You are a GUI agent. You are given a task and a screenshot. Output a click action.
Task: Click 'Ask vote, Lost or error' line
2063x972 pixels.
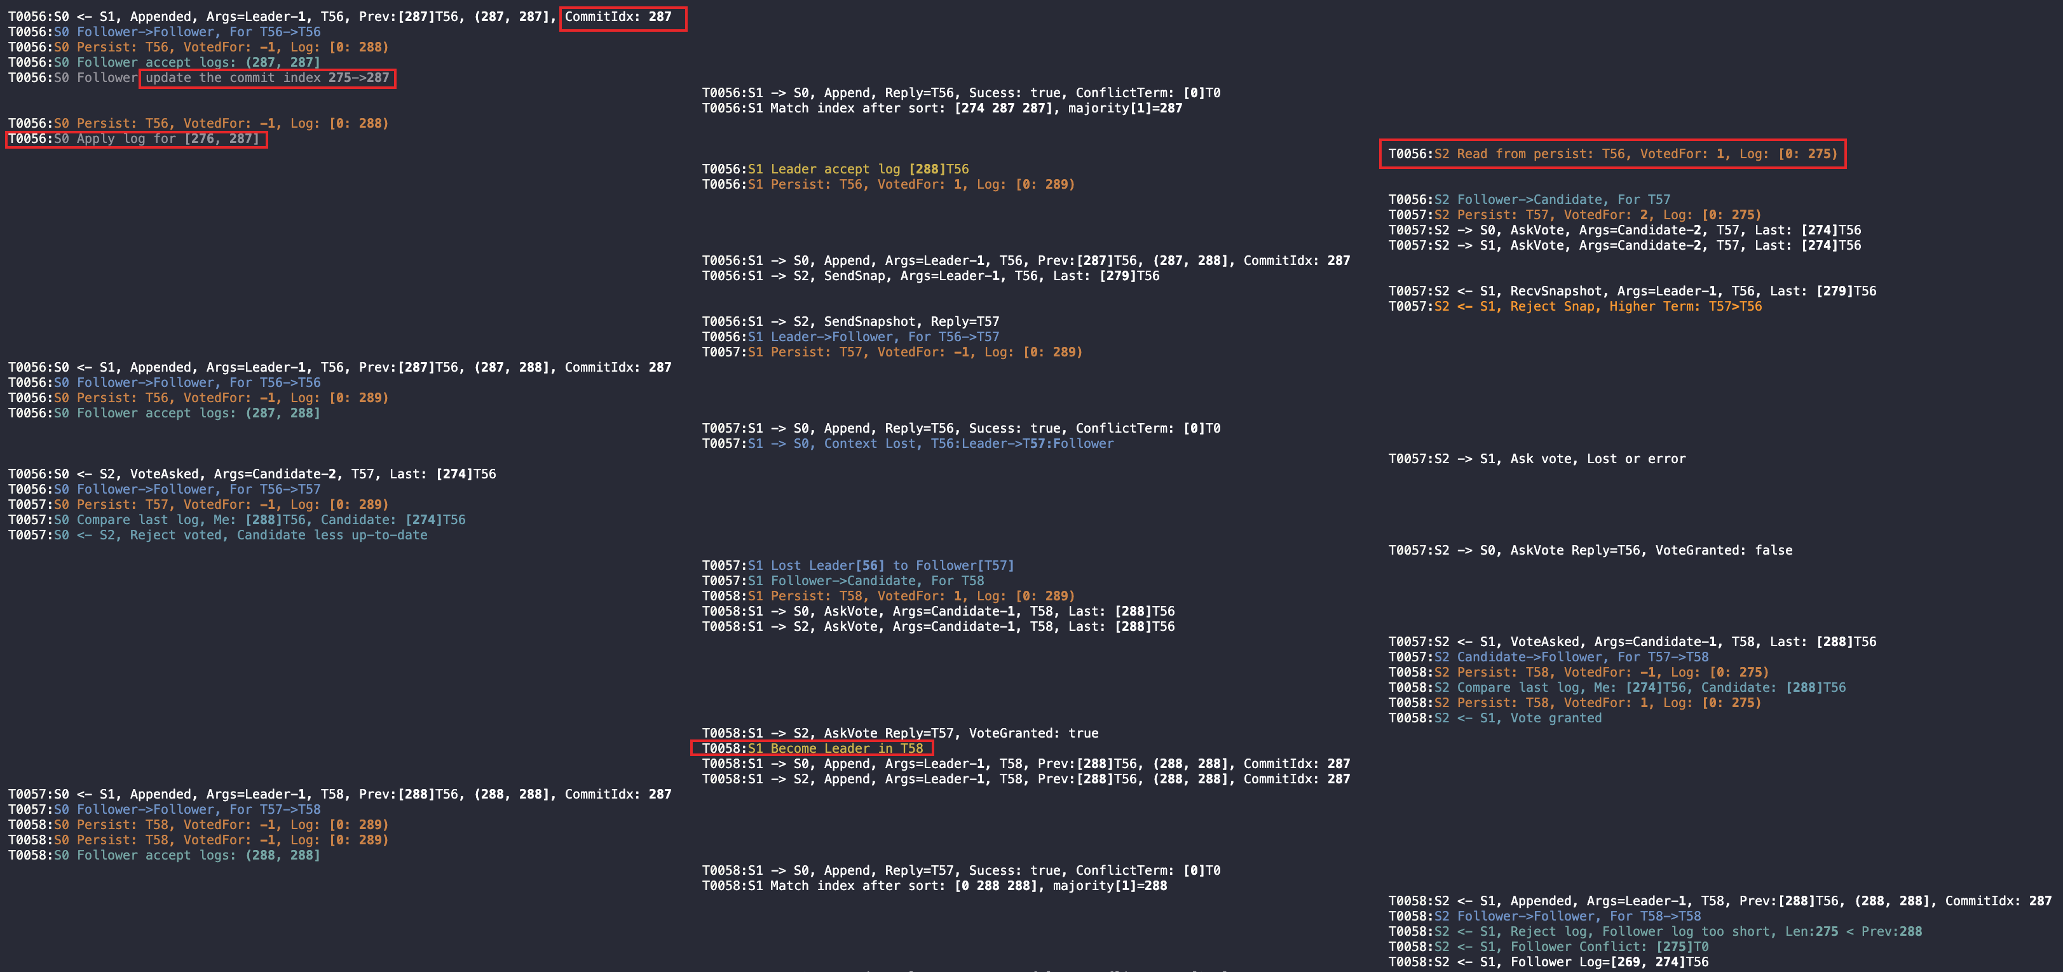click(x=1537, y=459)
